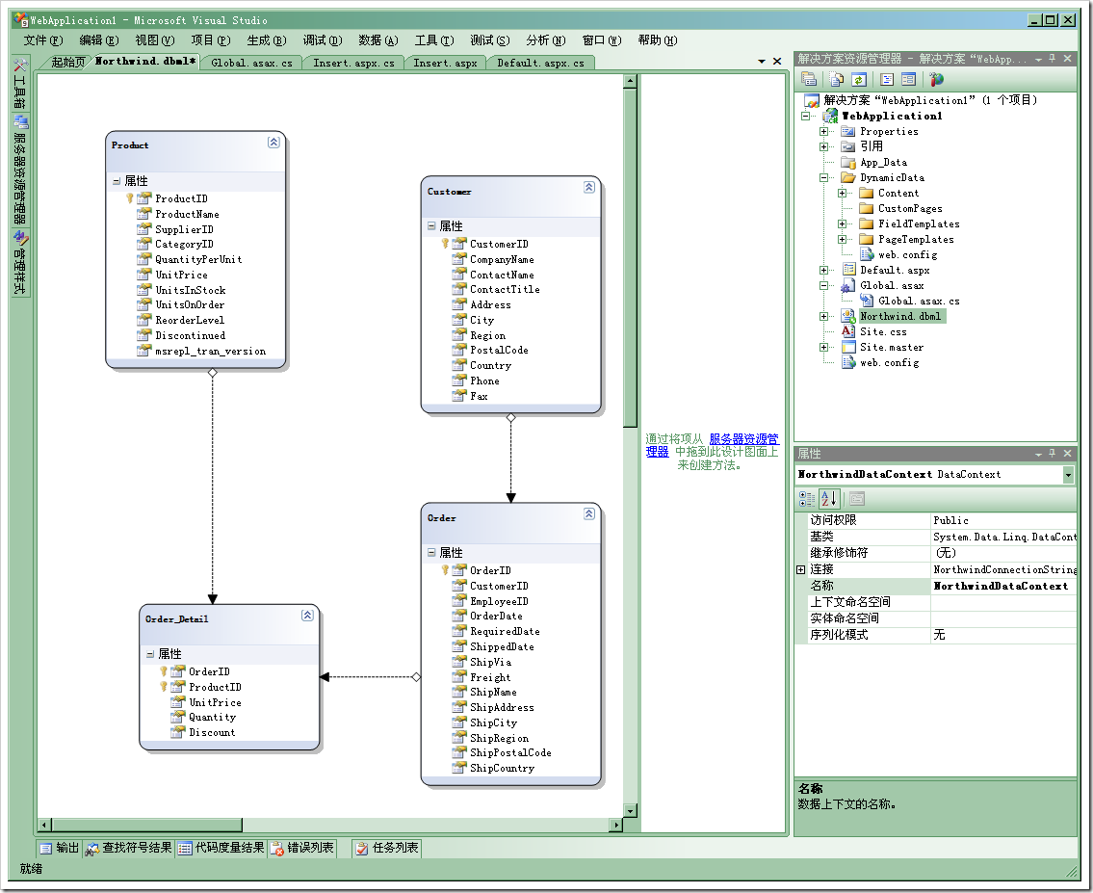Collapse DynamicData folder node

click(823, 178)
